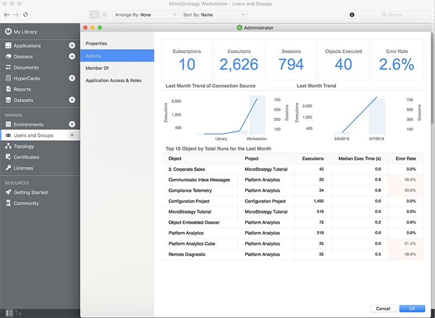Toggle sidebar list mode at bottom
Viewport: 435px width, 318px height.
(9, 313)
